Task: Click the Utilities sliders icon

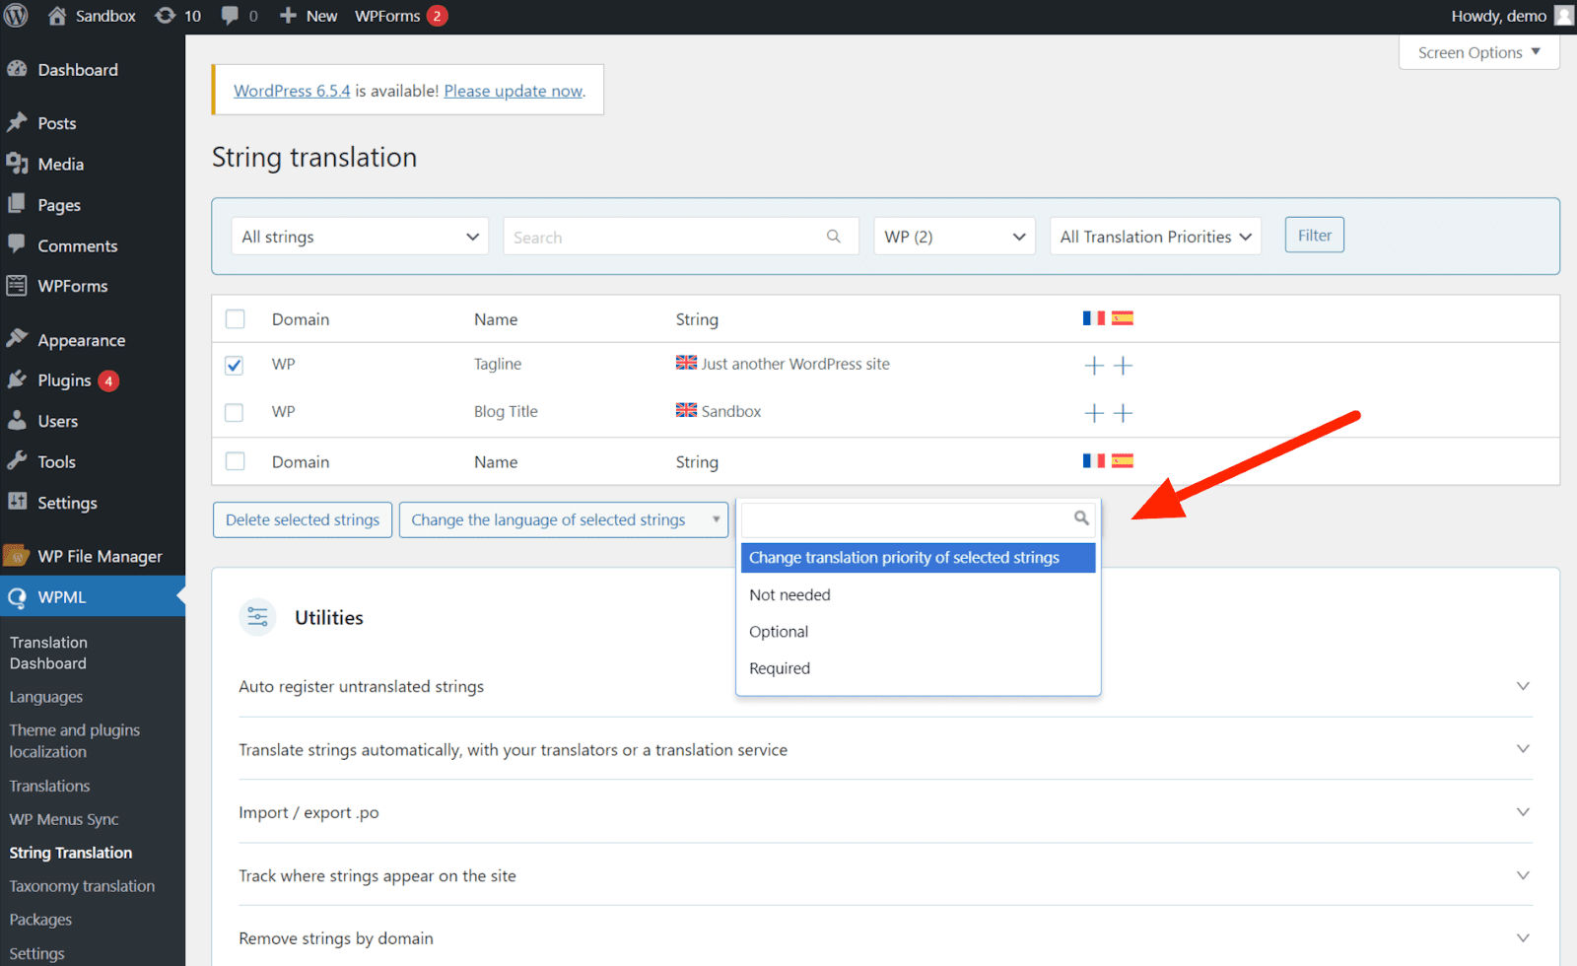Action: click(257, 617)
